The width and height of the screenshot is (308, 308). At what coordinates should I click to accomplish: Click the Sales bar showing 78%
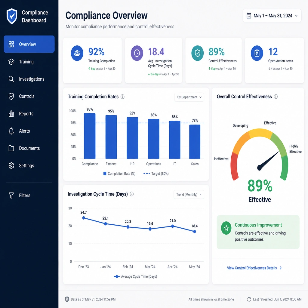coord(195,142)
